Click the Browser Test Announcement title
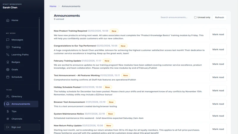Screen dimensions: 238x134 coord(69,102)
